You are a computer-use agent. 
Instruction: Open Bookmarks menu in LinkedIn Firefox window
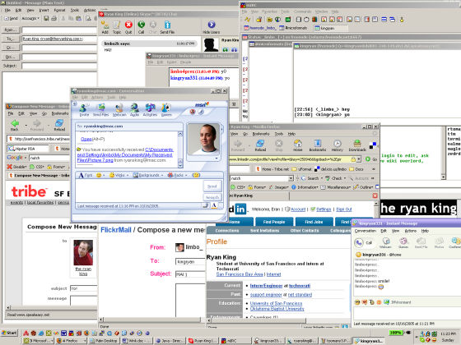[x=261, y=134]
